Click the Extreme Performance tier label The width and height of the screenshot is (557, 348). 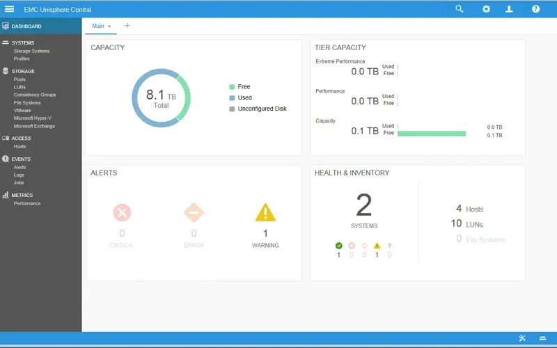[x=340, y=61]
